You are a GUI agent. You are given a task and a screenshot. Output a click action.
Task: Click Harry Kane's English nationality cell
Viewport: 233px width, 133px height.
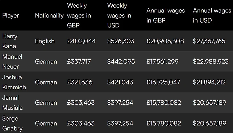tap(45, 41)
